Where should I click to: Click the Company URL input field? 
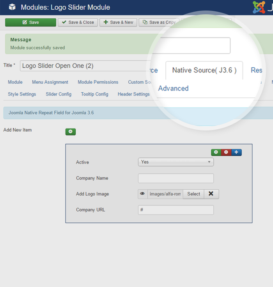tap(176, 210)
